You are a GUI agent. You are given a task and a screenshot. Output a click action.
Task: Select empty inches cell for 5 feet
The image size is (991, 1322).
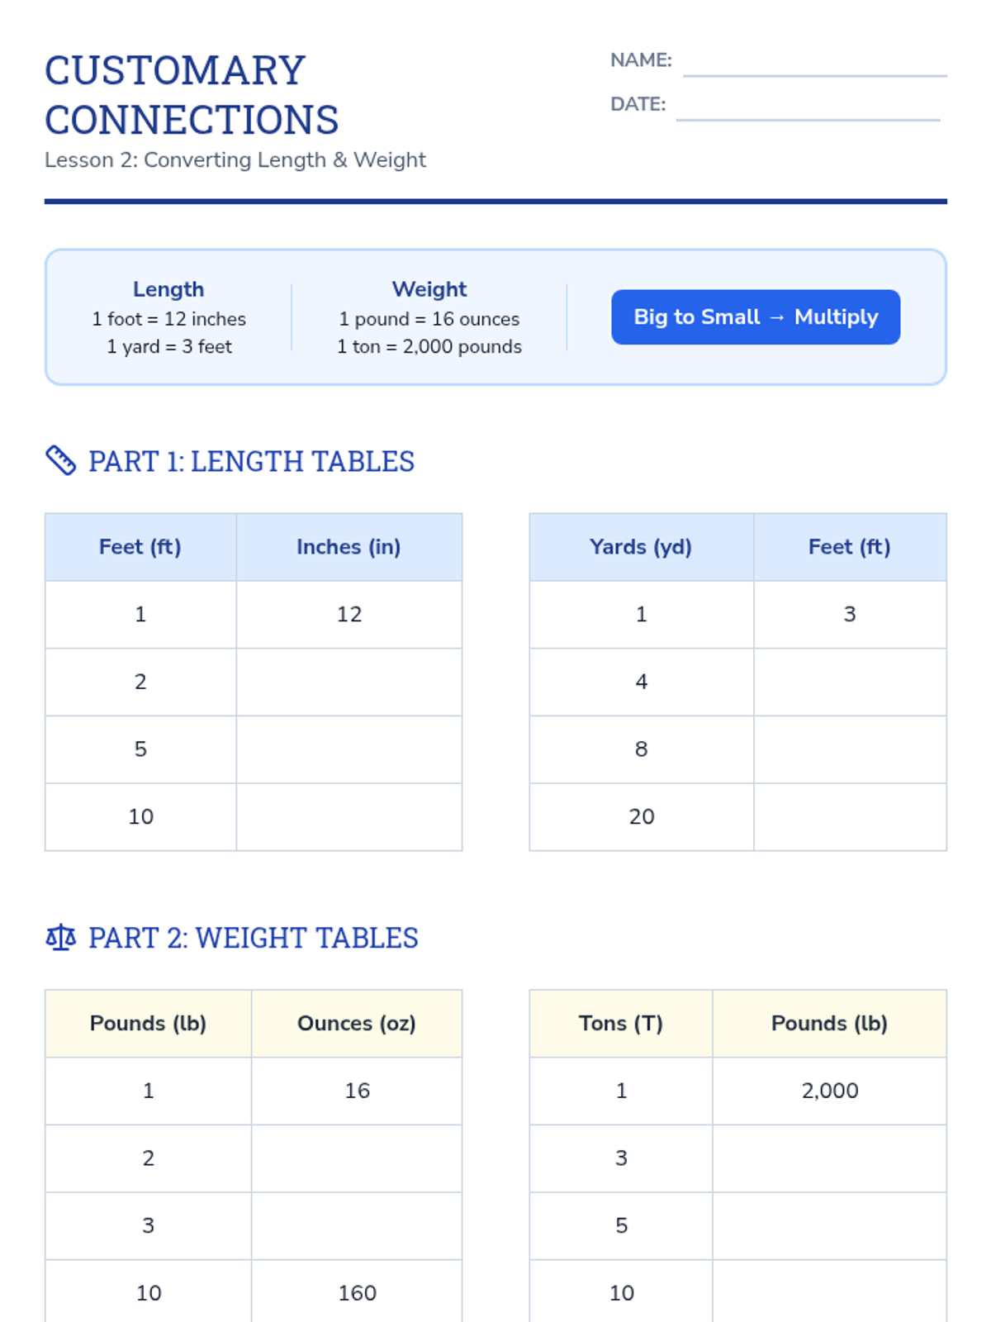[x=349, y=749]
